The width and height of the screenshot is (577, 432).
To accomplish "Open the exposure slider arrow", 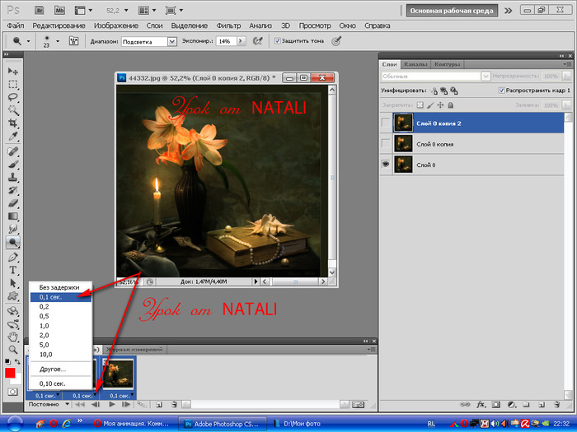I will coord(241,41).
